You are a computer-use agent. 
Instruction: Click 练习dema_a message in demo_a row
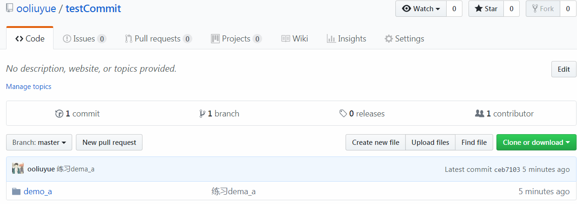click(233, 191)
